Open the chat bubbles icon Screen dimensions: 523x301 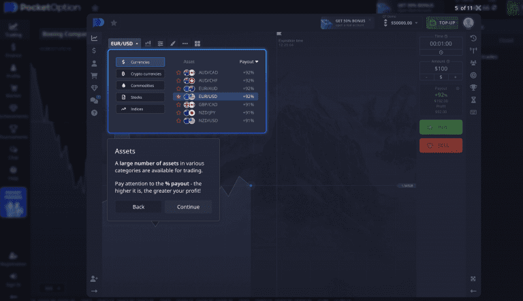point(95,100)
